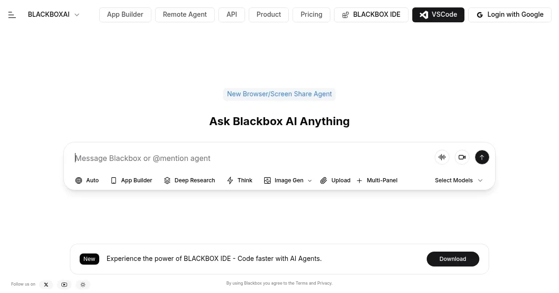559x293 pixels.
Task: Open the YouTube social icon
Action: click(x=64, y=284)
